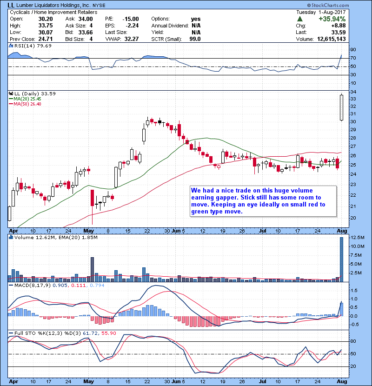Click the High value 33.75

tap(46, 26)
